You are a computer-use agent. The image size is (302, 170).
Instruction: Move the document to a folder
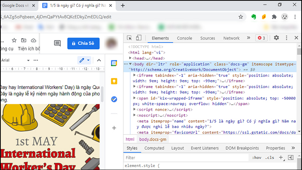tap(24, 40)
